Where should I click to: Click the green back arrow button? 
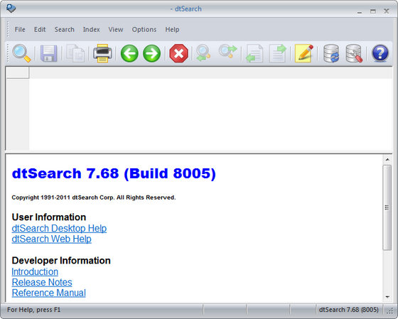[129, 53]
